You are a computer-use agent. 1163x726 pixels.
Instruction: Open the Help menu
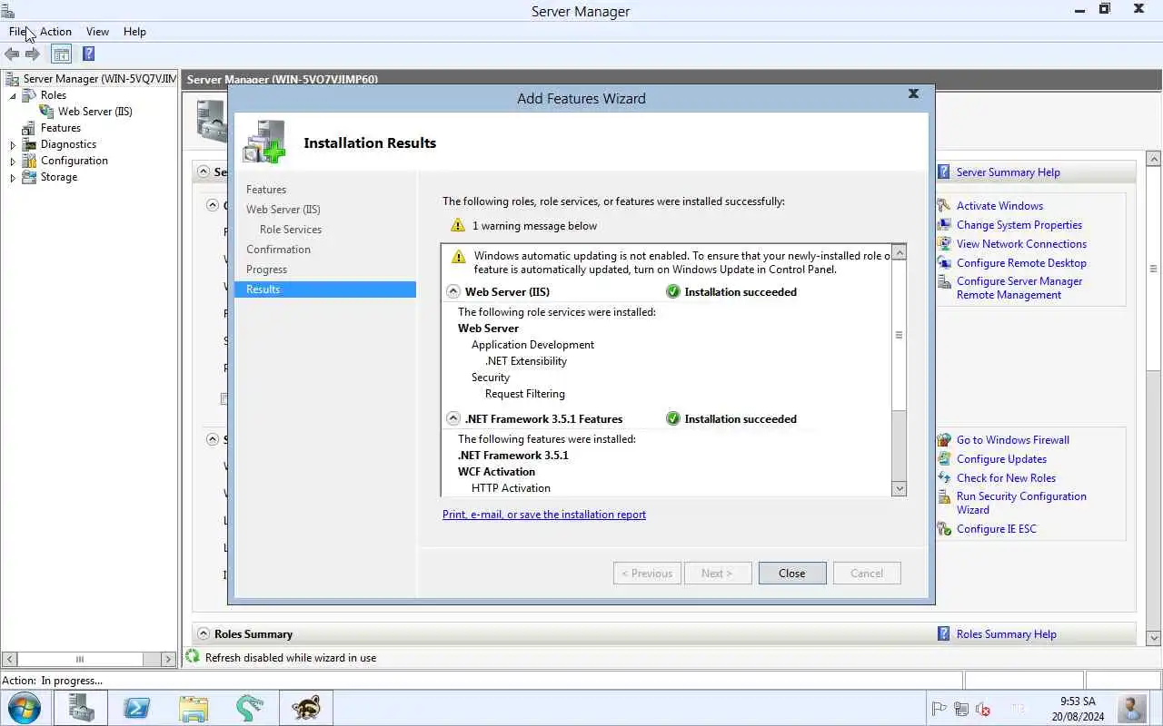coord(134,32)
